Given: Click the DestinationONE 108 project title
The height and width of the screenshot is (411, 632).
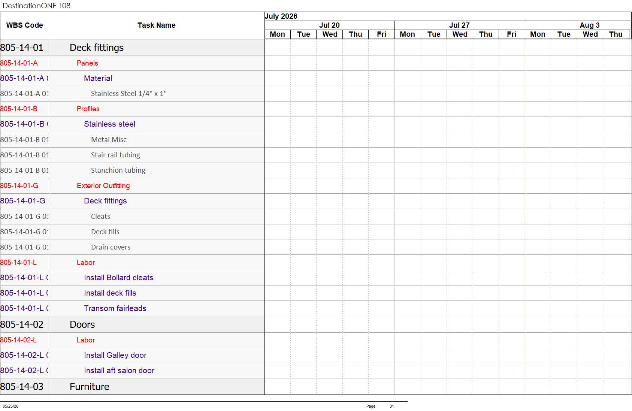Looking at the screenshot, I should [x=36, y=6].
